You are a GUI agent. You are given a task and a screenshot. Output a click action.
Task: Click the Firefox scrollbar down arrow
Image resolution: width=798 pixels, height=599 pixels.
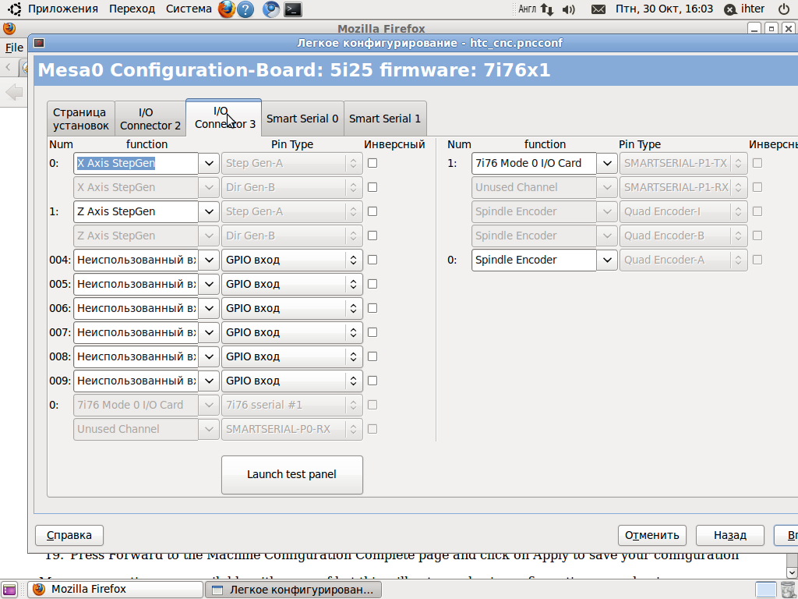coord(792,572)
